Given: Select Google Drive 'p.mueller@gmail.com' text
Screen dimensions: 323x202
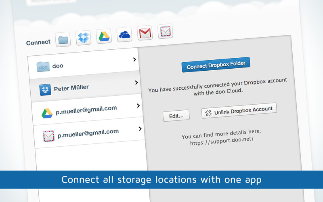Looking at the screenshot, I should coord(86,110).
